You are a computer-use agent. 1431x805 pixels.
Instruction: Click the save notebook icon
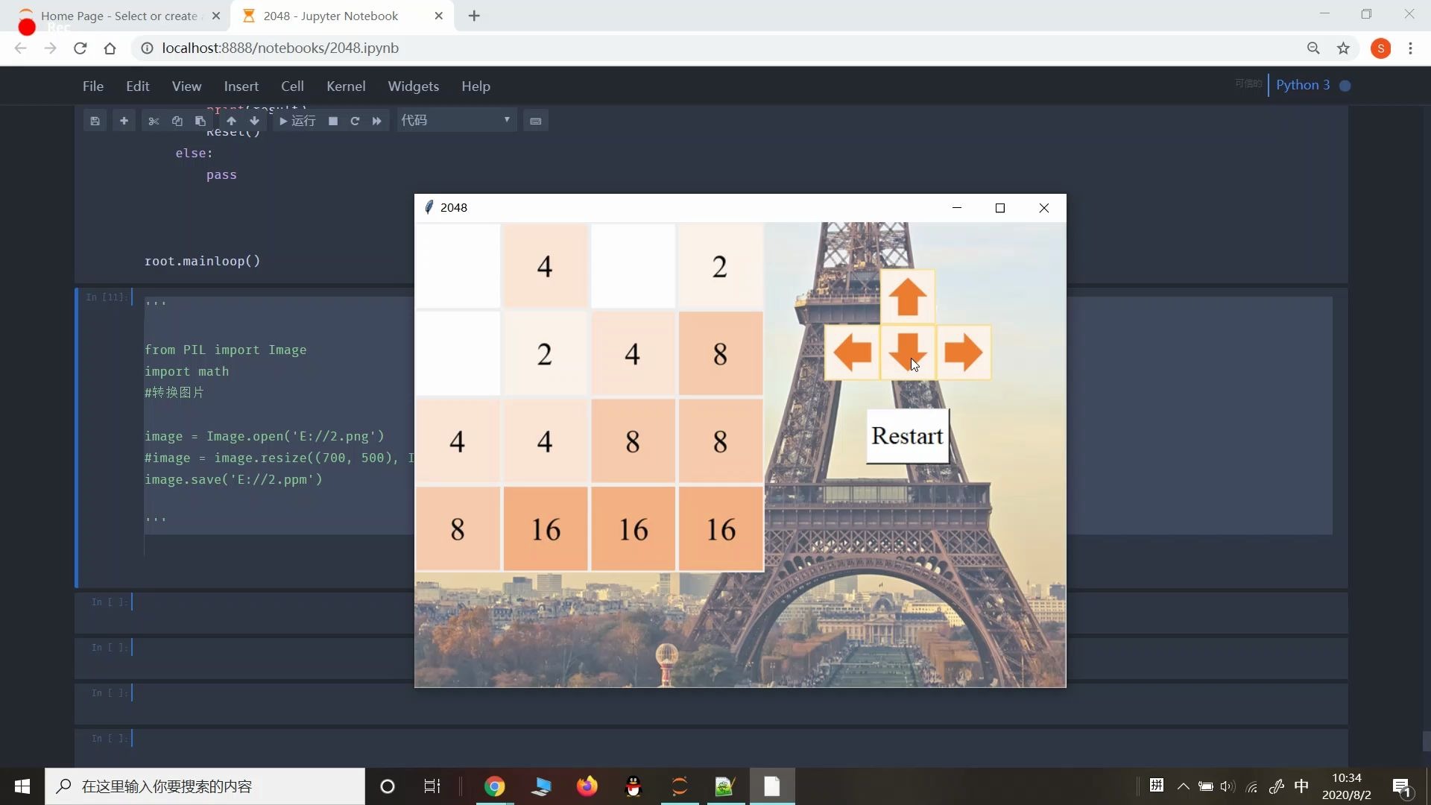tap(95, 121)
